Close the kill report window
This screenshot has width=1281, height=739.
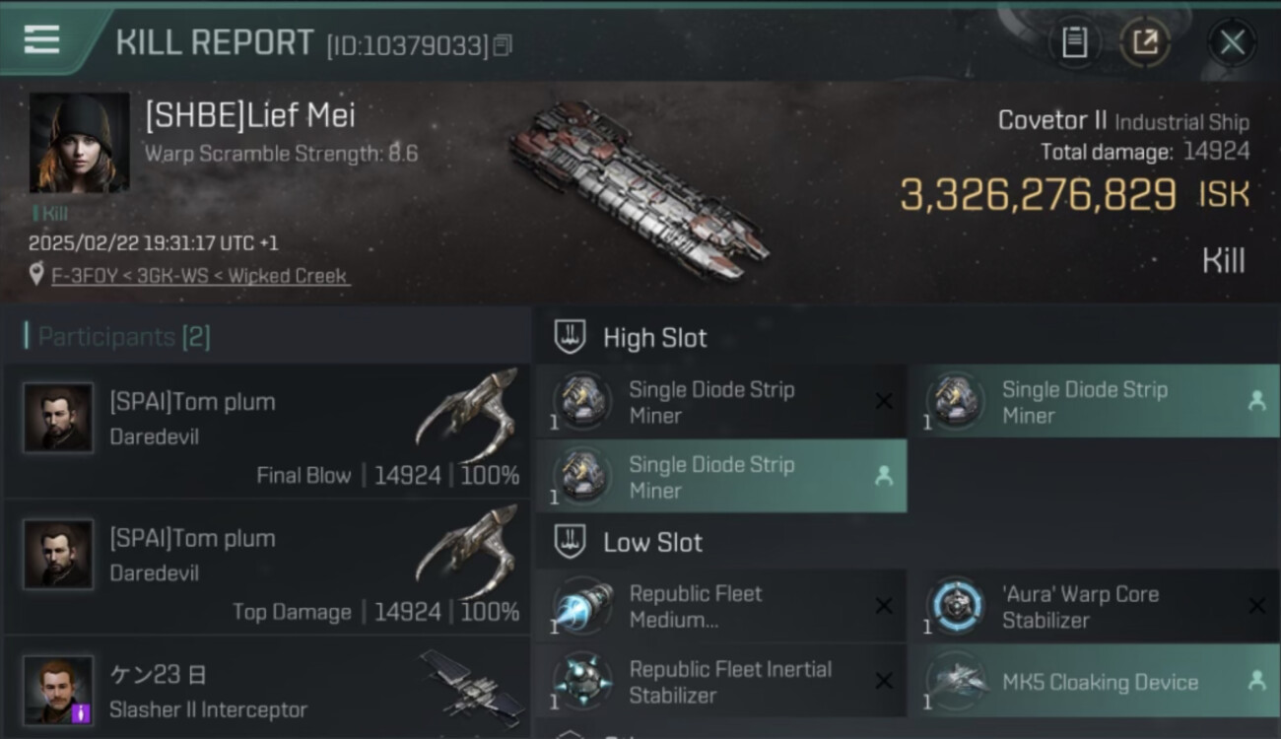(x=1232, y=42)
